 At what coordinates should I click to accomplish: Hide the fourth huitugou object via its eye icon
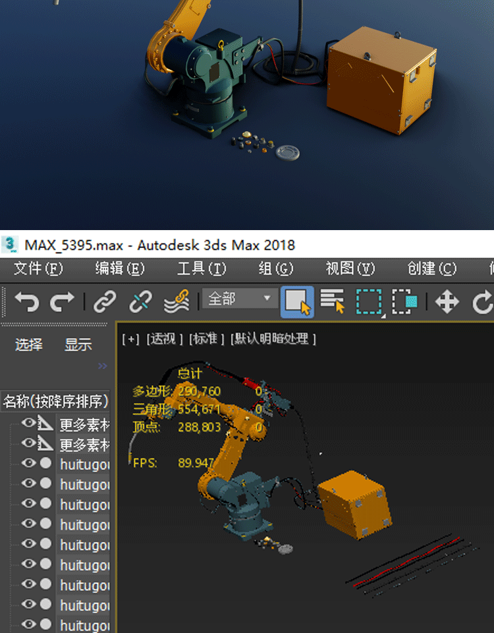click(28, 524)
